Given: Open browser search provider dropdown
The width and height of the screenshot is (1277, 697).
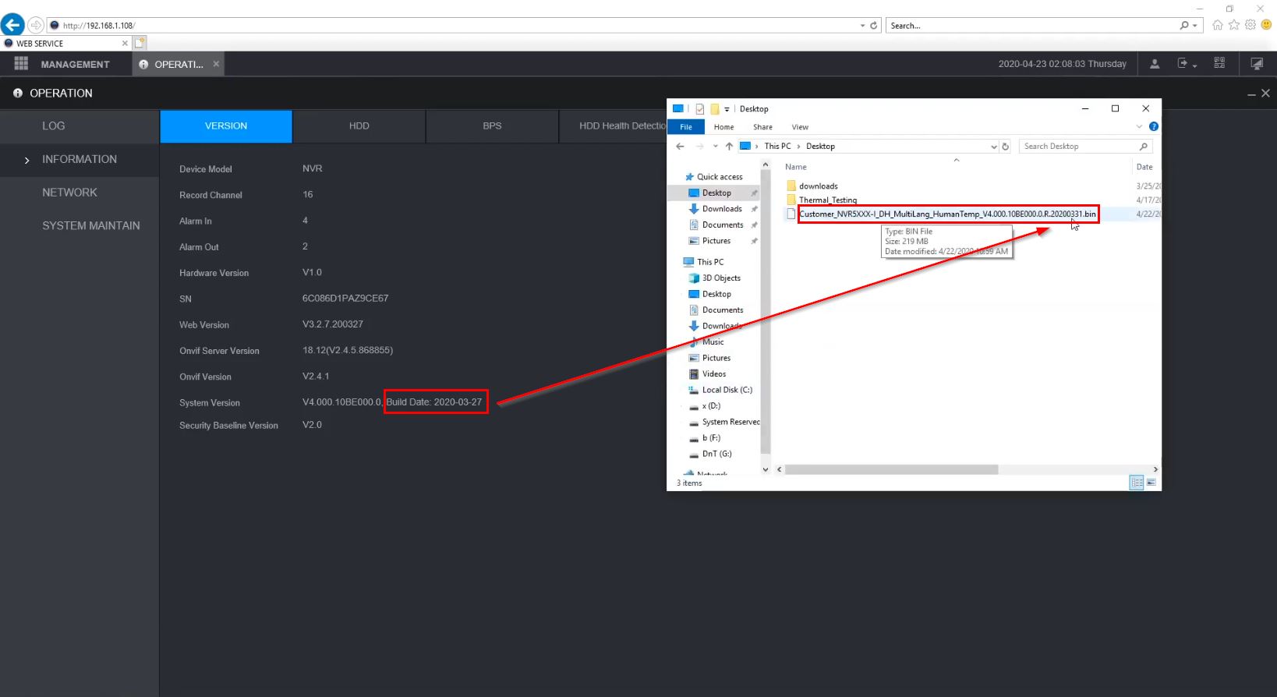Looking at the screenshot, I should [x=1194, y=26].
